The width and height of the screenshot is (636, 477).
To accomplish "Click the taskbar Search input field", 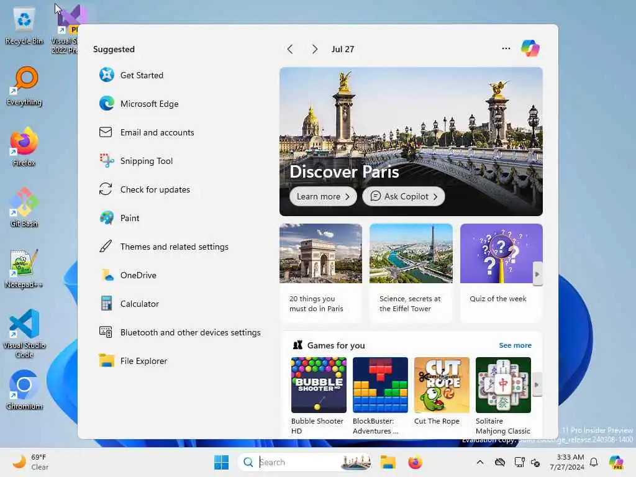I will (x=304, y=462).
